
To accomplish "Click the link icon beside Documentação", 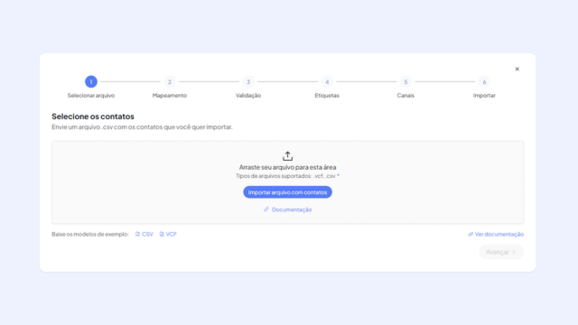I will (266, 209).
